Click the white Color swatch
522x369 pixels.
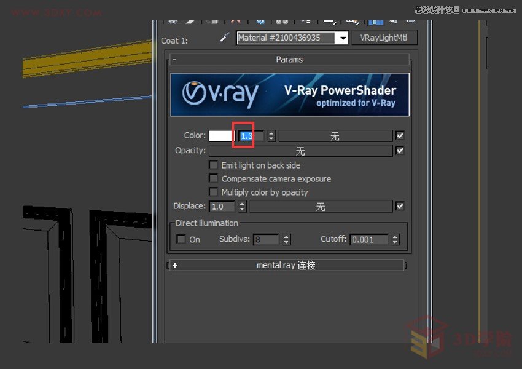(x=222, y=135)
